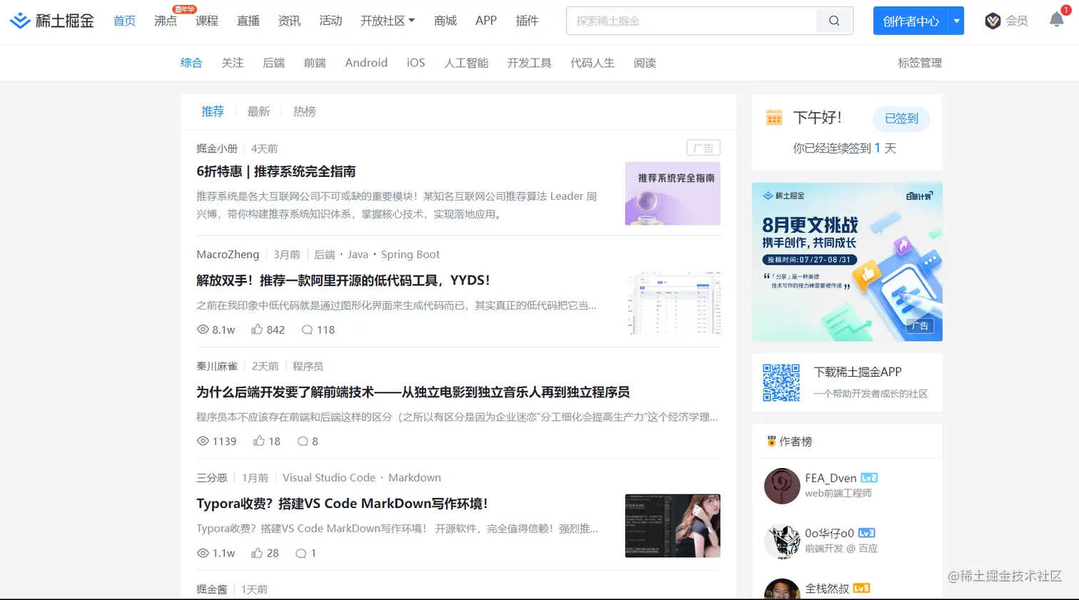The height and width of the screenshot is (600, 1079).
Task: Open 沸点 in top navigation
Action: click(166, 21)
